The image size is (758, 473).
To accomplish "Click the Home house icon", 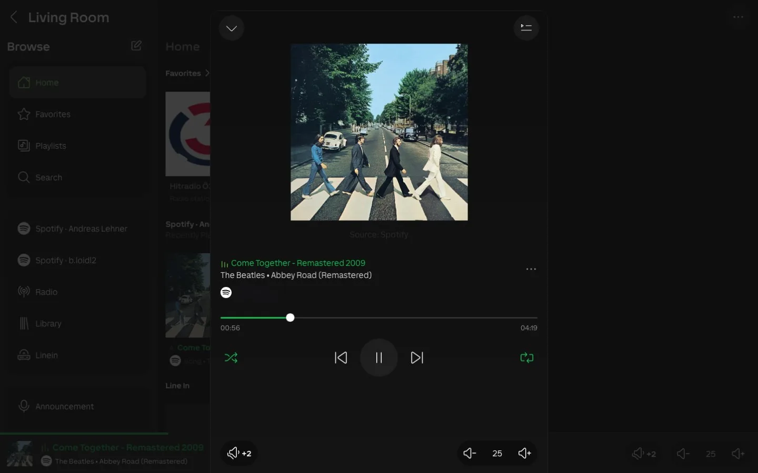I will click(24, 83).
